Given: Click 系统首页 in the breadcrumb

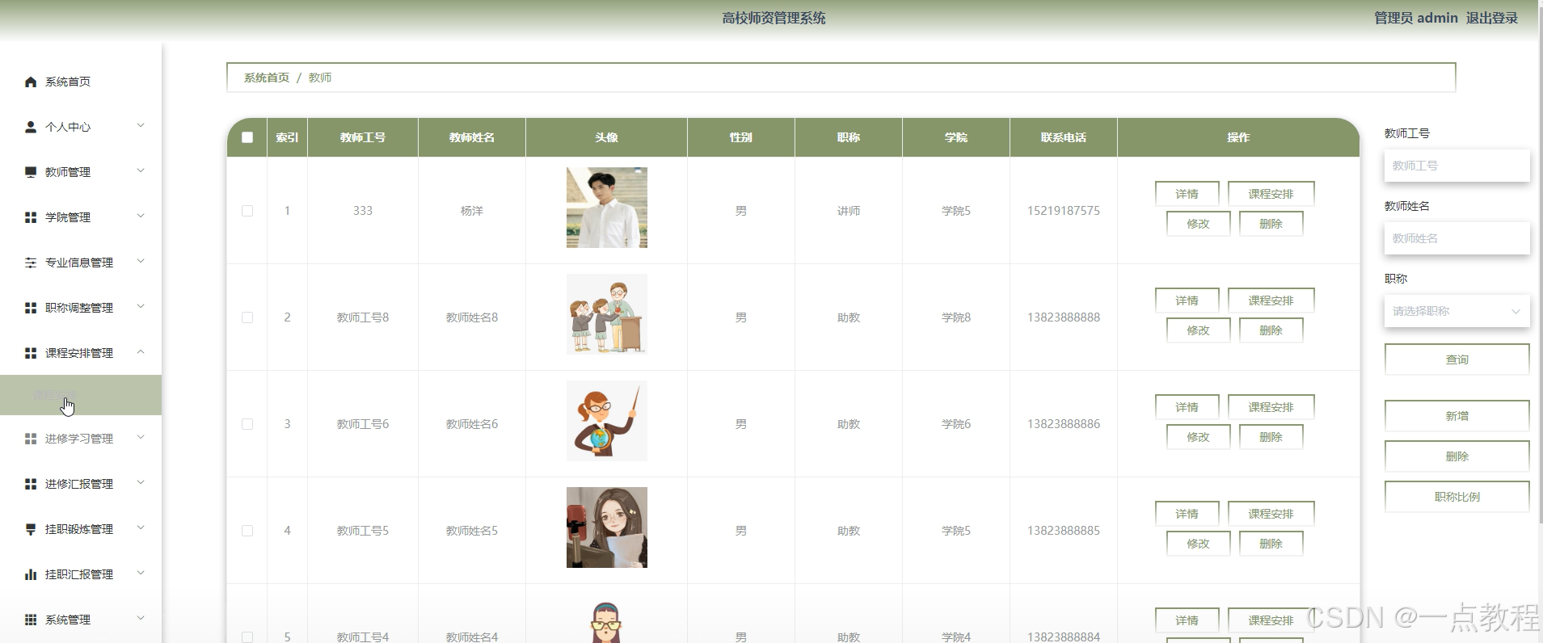Looking at the screenshot, I should tap(267, 78).
